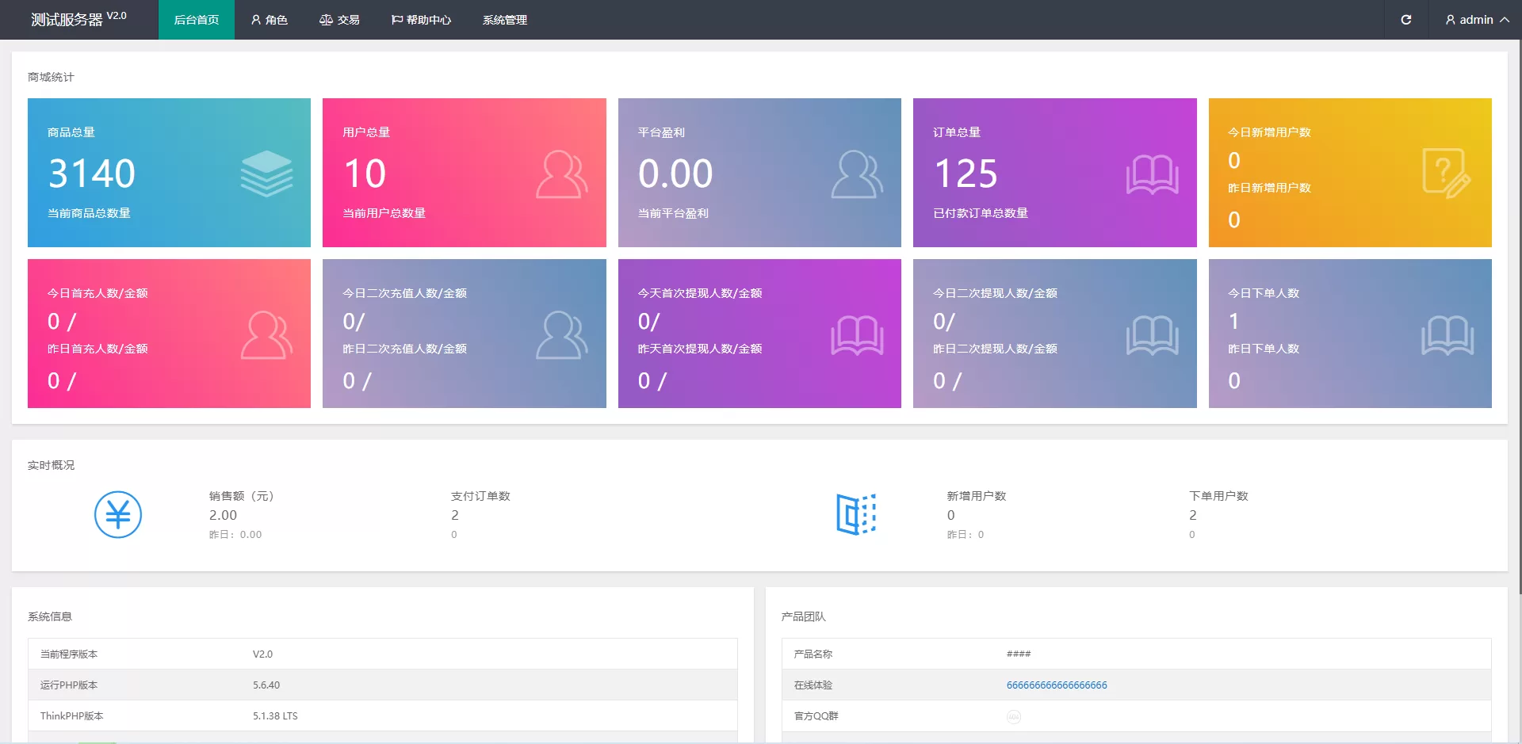Click the refresh icon in top bar
This screenshot has height=744, width=1522.
point(1405,20)
